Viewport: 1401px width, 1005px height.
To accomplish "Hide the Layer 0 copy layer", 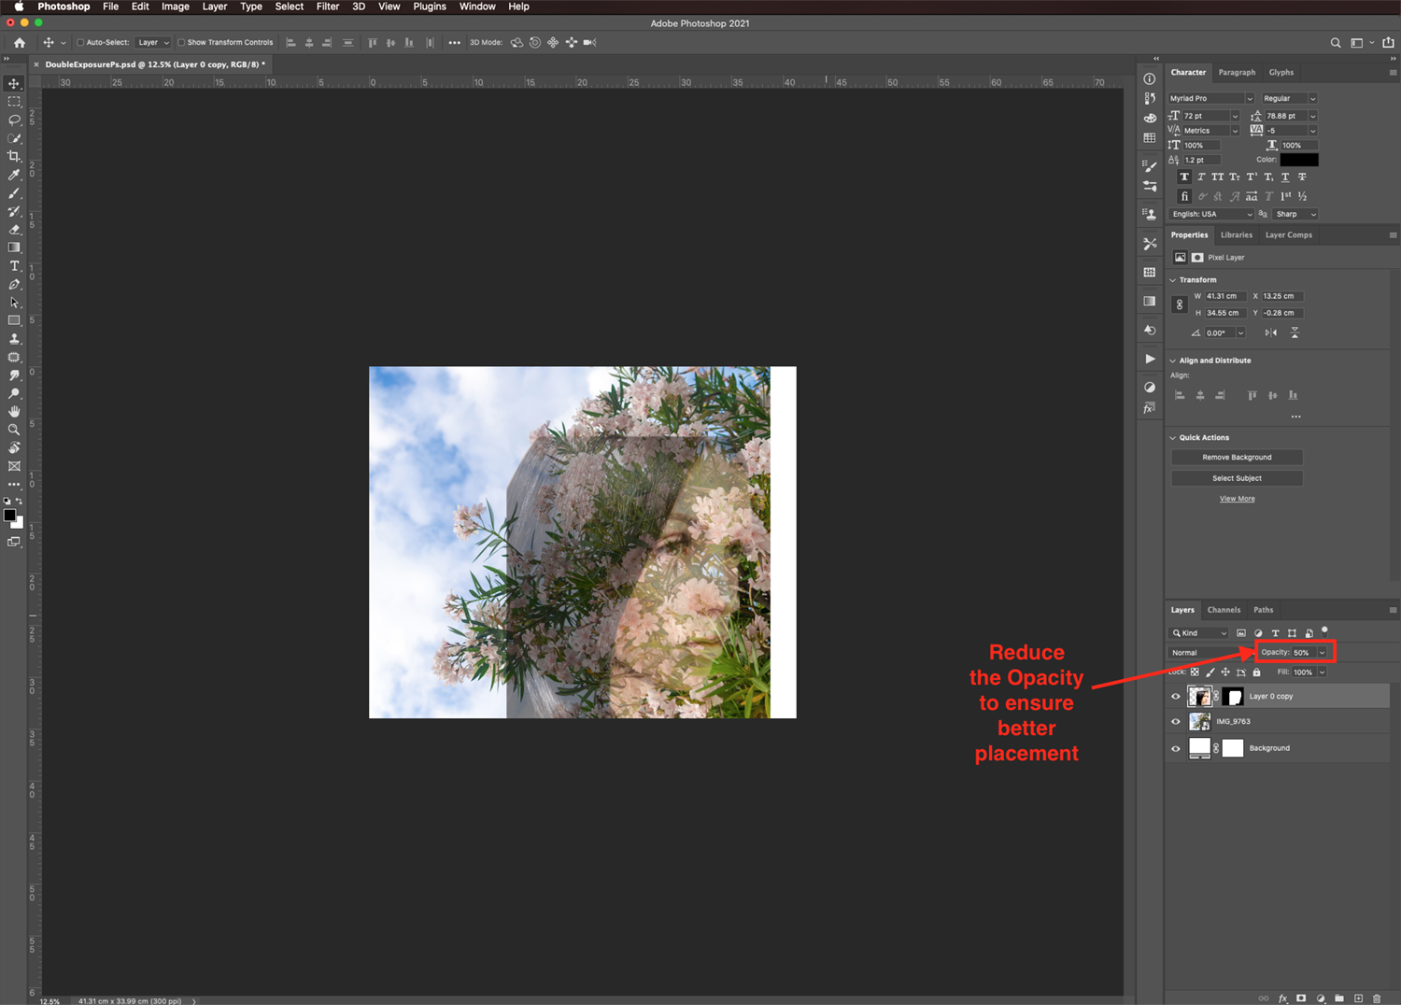I will pos(1176,697).
